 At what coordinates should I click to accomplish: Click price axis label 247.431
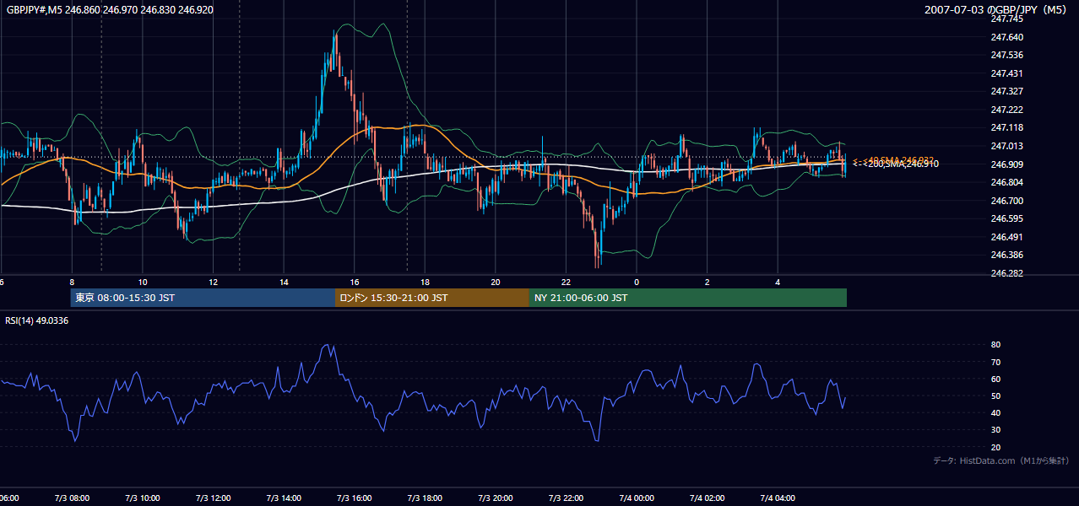click(x=1006, y=73)
